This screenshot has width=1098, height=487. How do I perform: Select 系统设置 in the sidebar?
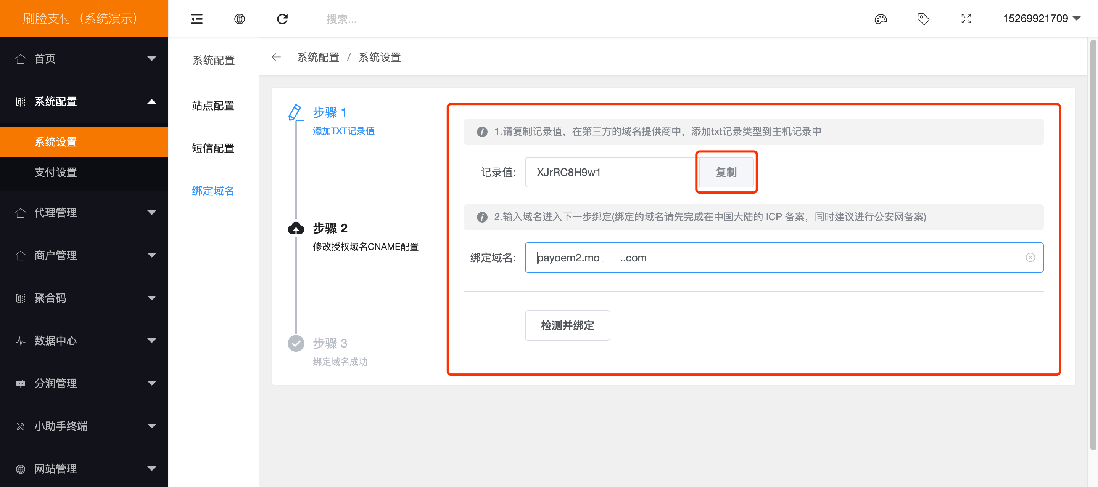tap(84, 142)
